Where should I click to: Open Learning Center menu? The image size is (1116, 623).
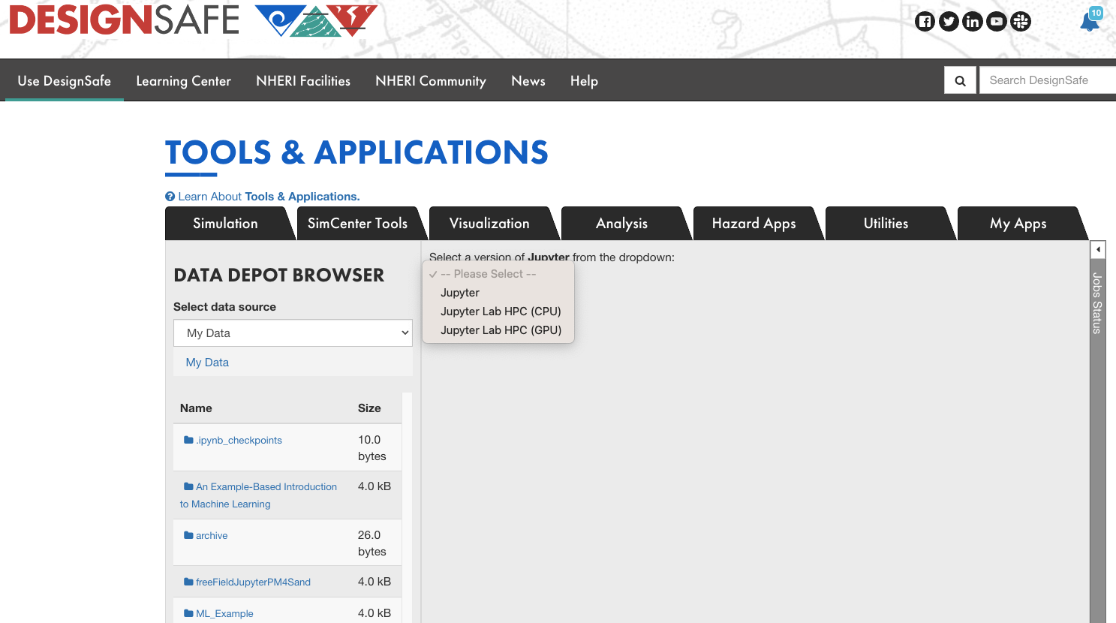pyautogui.click(x=183, y=81)
